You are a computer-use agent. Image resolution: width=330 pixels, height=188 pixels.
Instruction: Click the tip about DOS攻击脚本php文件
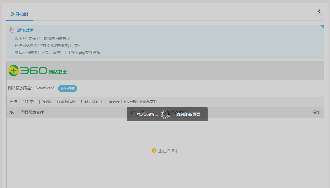48,46
